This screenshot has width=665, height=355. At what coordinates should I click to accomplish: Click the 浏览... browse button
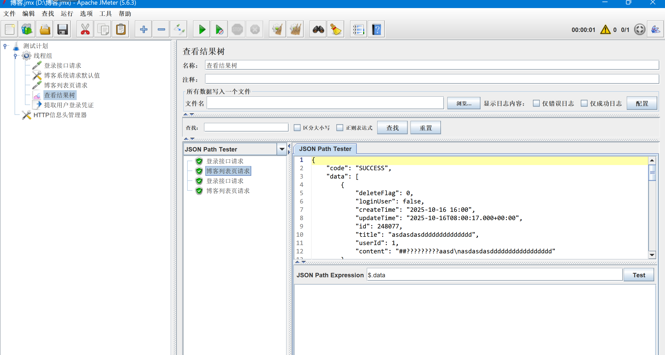click(x=464, y=103)
